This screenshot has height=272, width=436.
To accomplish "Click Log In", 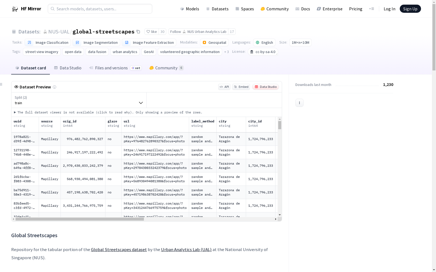I will (389, 9).
